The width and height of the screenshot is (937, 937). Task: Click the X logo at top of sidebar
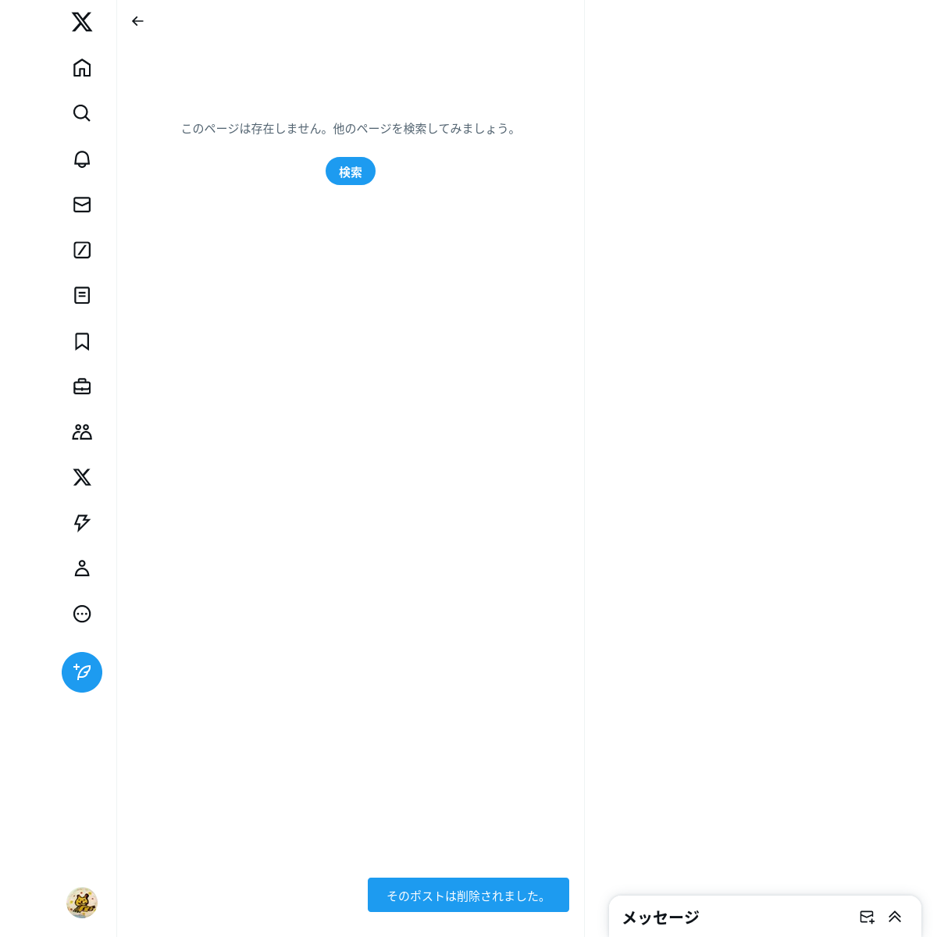[82, 22]
